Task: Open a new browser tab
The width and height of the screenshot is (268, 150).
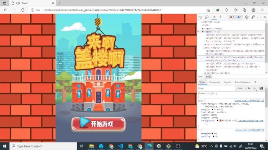Action: point(59,3)
